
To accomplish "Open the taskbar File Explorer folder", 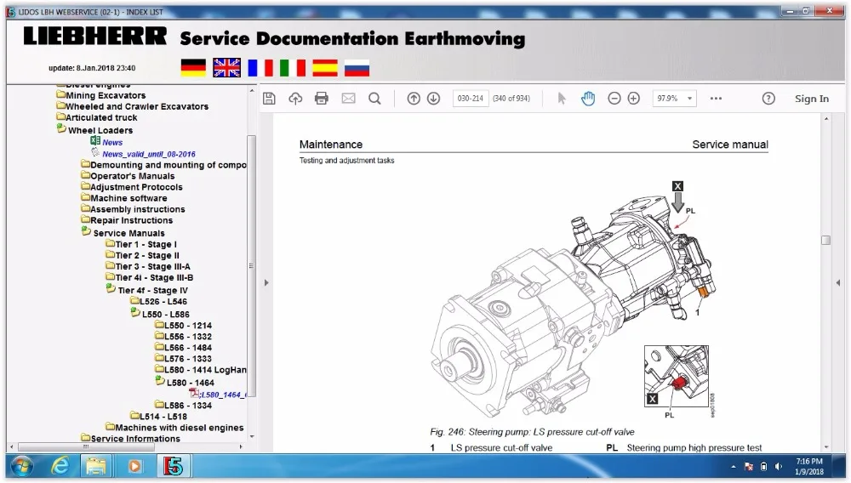I will 97,466.
